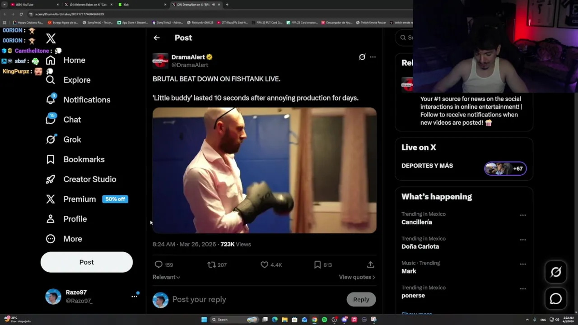The width and height of the screenshot is (578, 325).
Task: Open the Cancillería trending topic
Action: [x=417, y=222]
